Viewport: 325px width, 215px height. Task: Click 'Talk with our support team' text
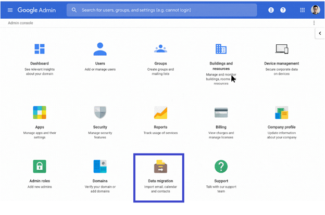click(221, 189)
